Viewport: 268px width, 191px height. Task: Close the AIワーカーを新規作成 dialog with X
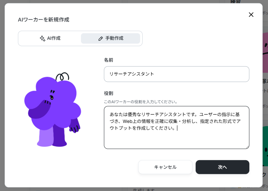(x=251, y=15)
